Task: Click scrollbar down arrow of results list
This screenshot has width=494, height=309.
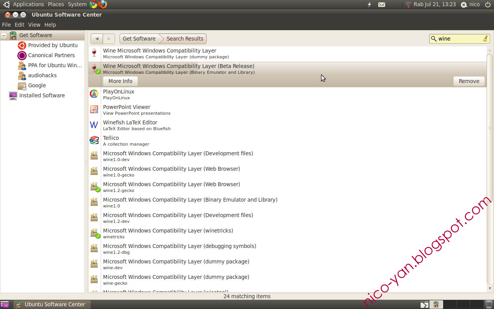Action: click(x=490, y=288)
